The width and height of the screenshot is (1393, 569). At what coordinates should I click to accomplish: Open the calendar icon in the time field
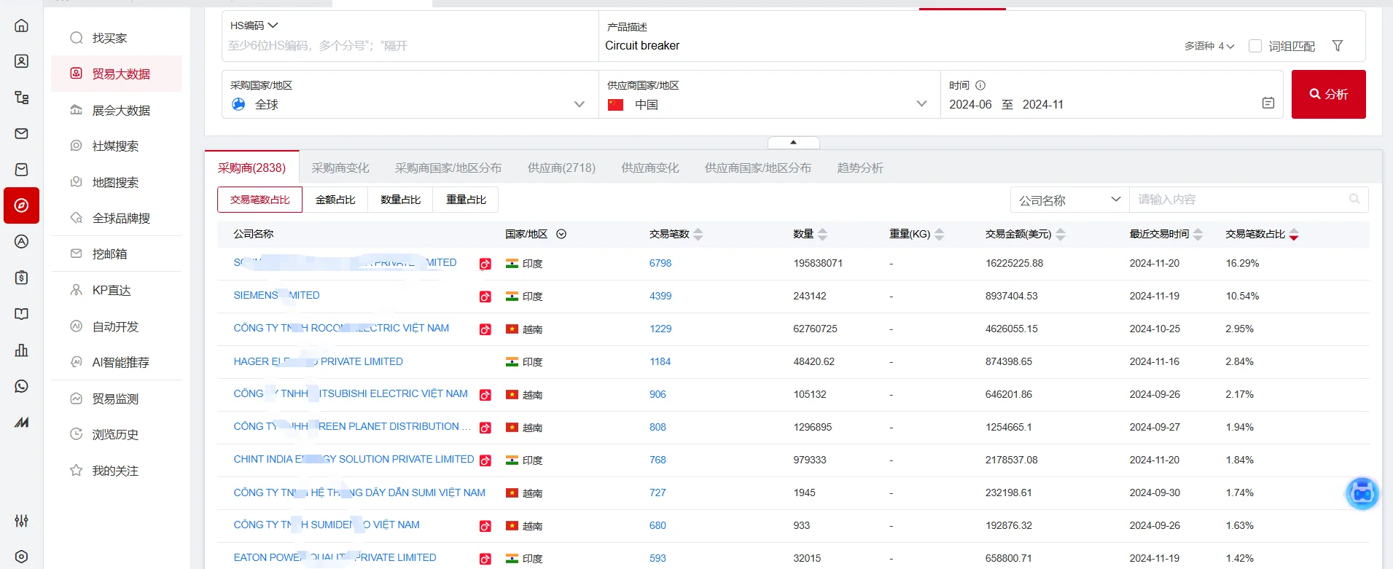click(1268, 103)
